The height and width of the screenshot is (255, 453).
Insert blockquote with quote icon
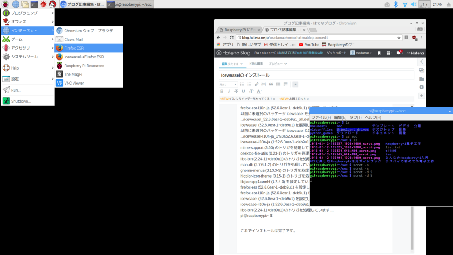pos(271,85)
